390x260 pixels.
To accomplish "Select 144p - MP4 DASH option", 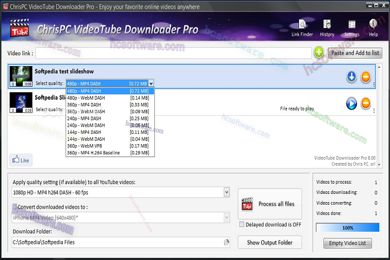I will tap(110, 132).
